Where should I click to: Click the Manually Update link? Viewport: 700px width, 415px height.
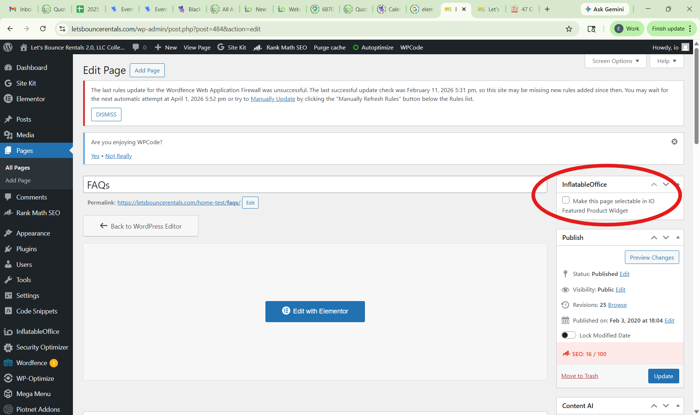click(273, 99)
